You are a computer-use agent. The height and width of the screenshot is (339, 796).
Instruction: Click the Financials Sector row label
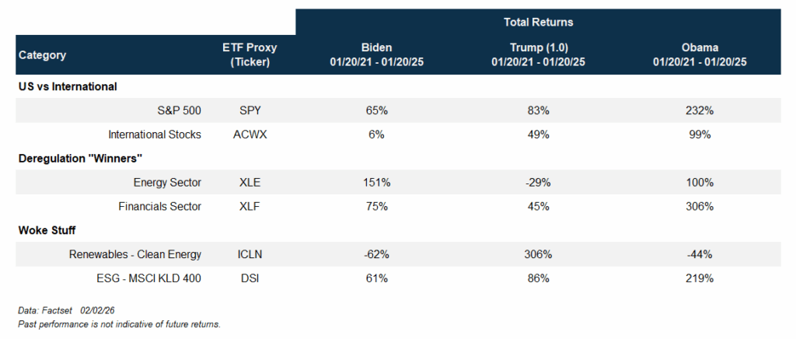point(159,207)
